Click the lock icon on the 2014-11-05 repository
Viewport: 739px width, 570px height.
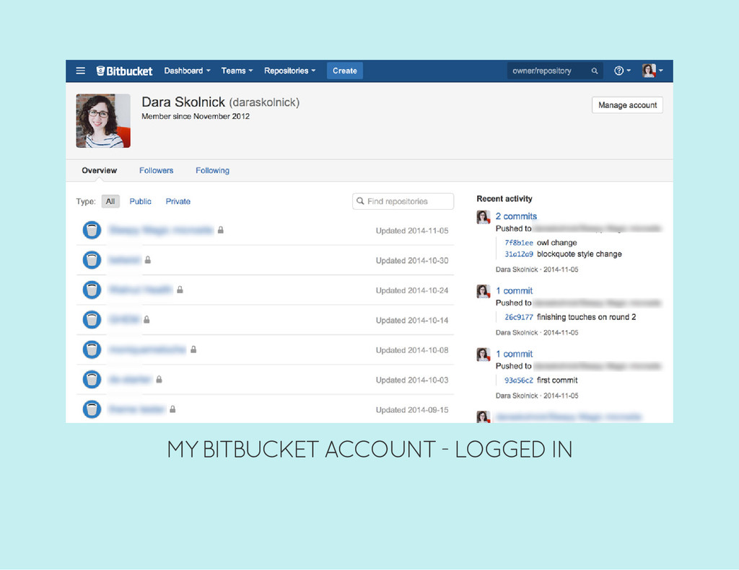221,230
